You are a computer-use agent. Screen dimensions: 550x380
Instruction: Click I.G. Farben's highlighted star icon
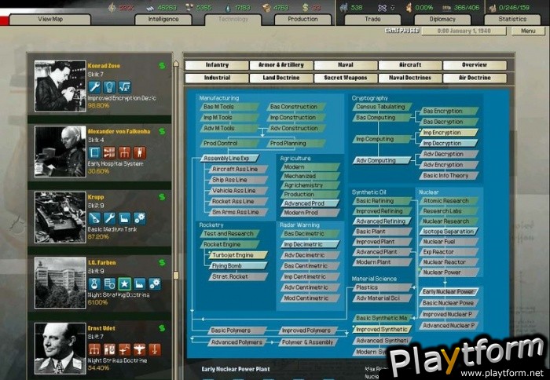124,284
